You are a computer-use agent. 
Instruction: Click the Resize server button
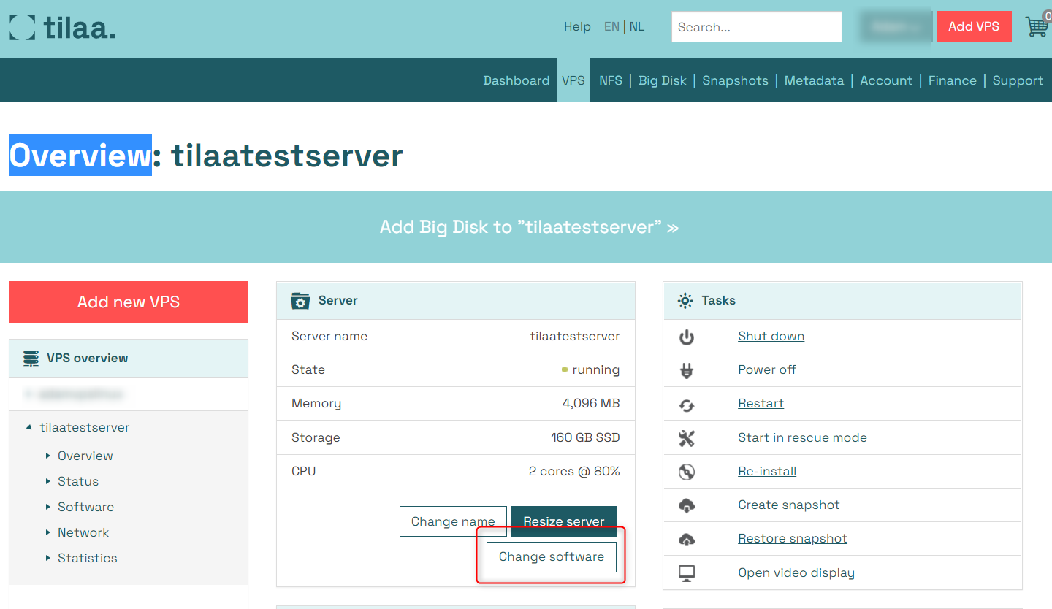click(564, 521)
